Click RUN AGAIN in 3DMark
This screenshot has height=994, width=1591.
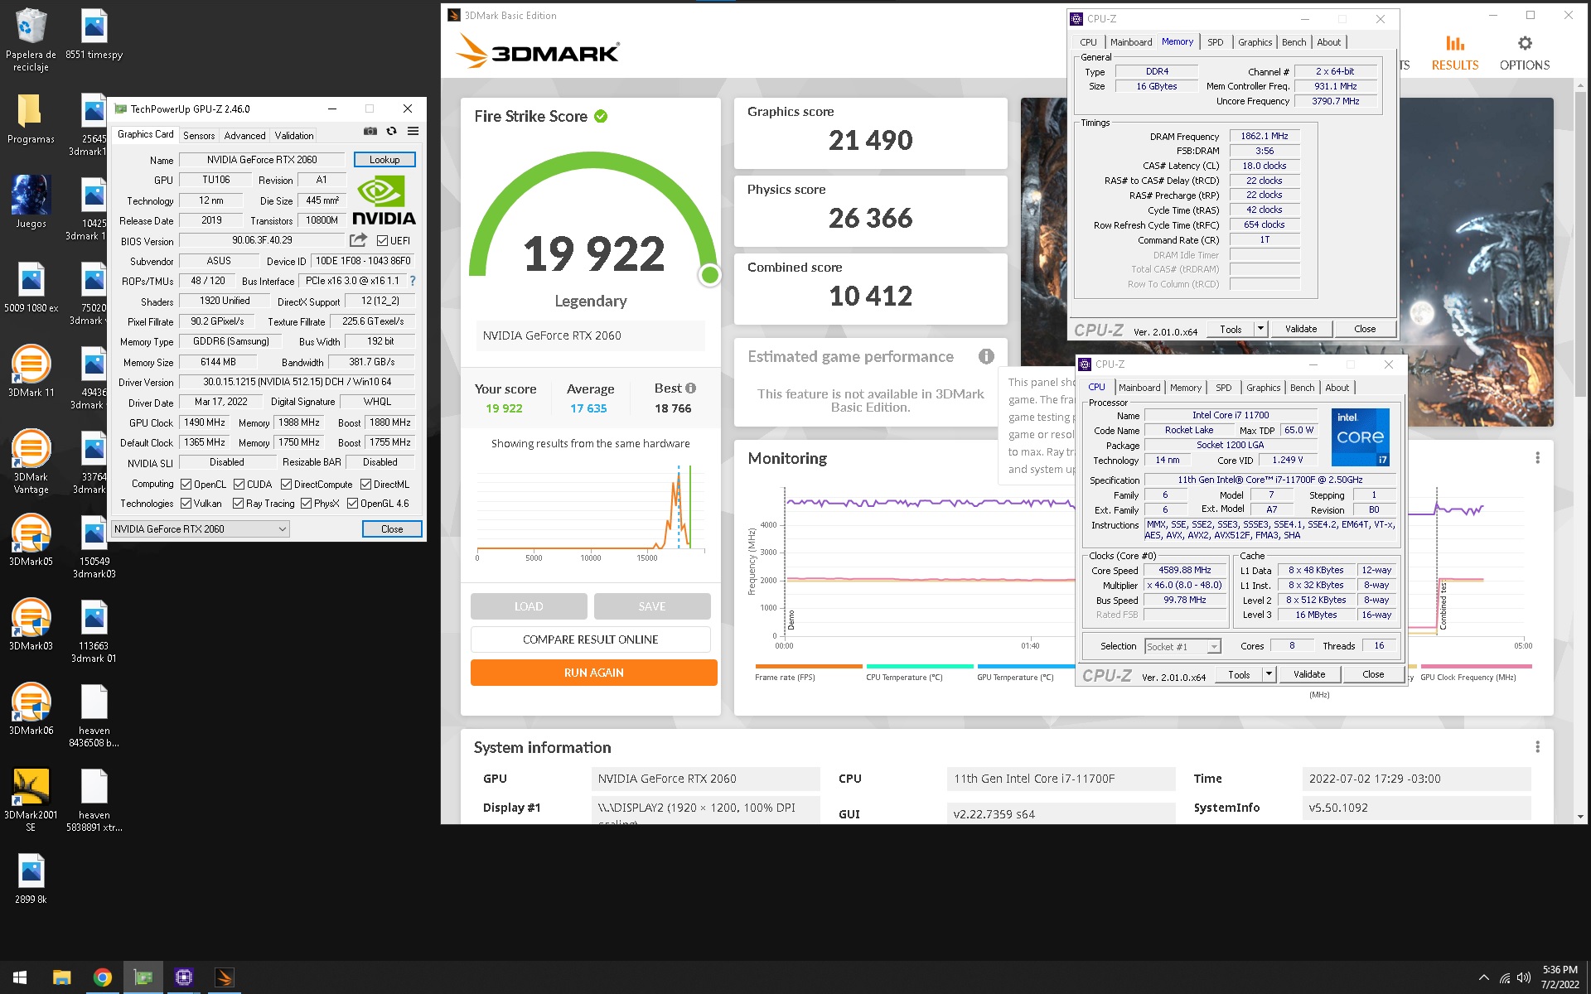coord(593,673)
